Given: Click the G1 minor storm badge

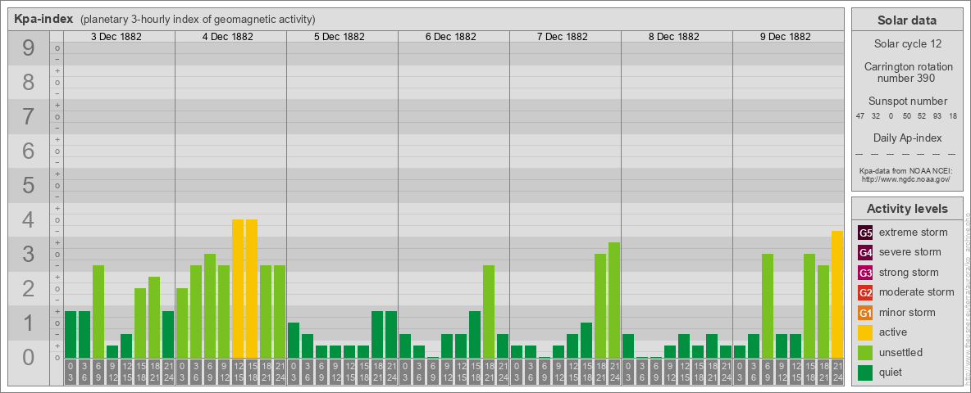Looking at the screenshot, I should (865, 312).
